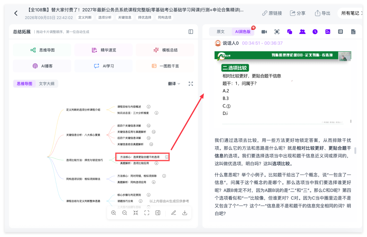The image size is (367, 237).
Task: Click node 真题解析：同构选项应用
Action: coord(132,182)
